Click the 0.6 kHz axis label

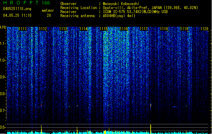click(3, 127)
